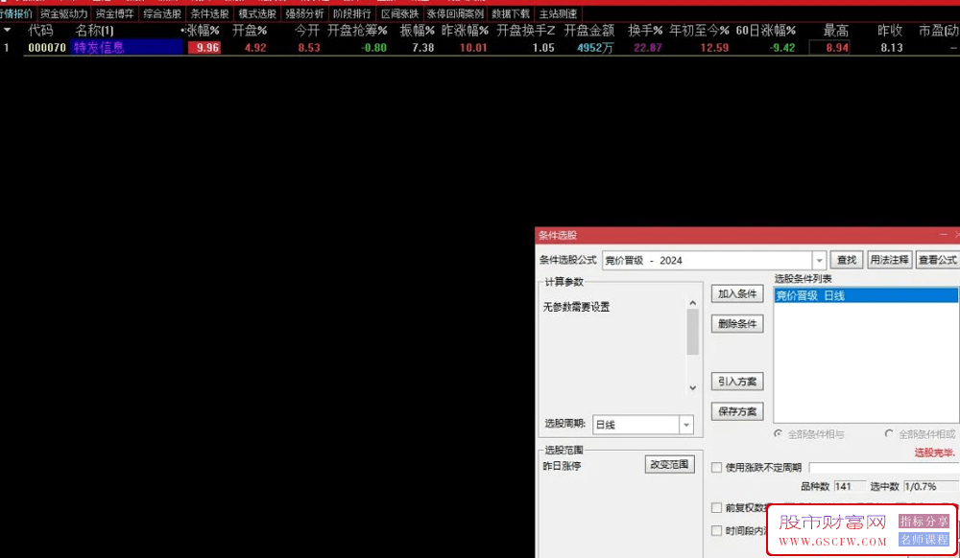Open the 资金博弈 tab
Image resolution: width=960 pixels, height=558 pixels.
[x=114, y=13]
